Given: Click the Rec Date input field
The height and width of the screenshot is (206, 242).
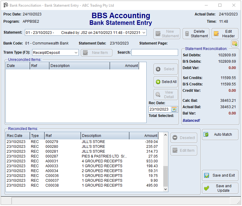Looking at the screenshot, I should tap(159, 109).
